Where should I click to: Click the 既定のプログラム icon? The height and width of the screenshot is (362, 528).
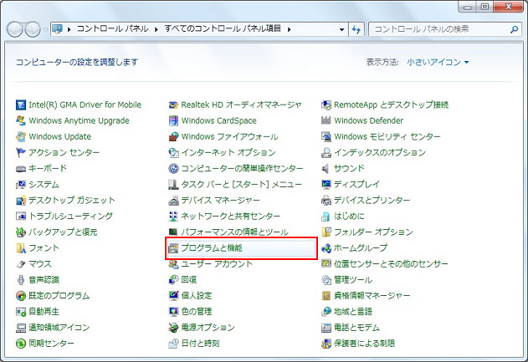pyautogui.click(x=21, y=296)
